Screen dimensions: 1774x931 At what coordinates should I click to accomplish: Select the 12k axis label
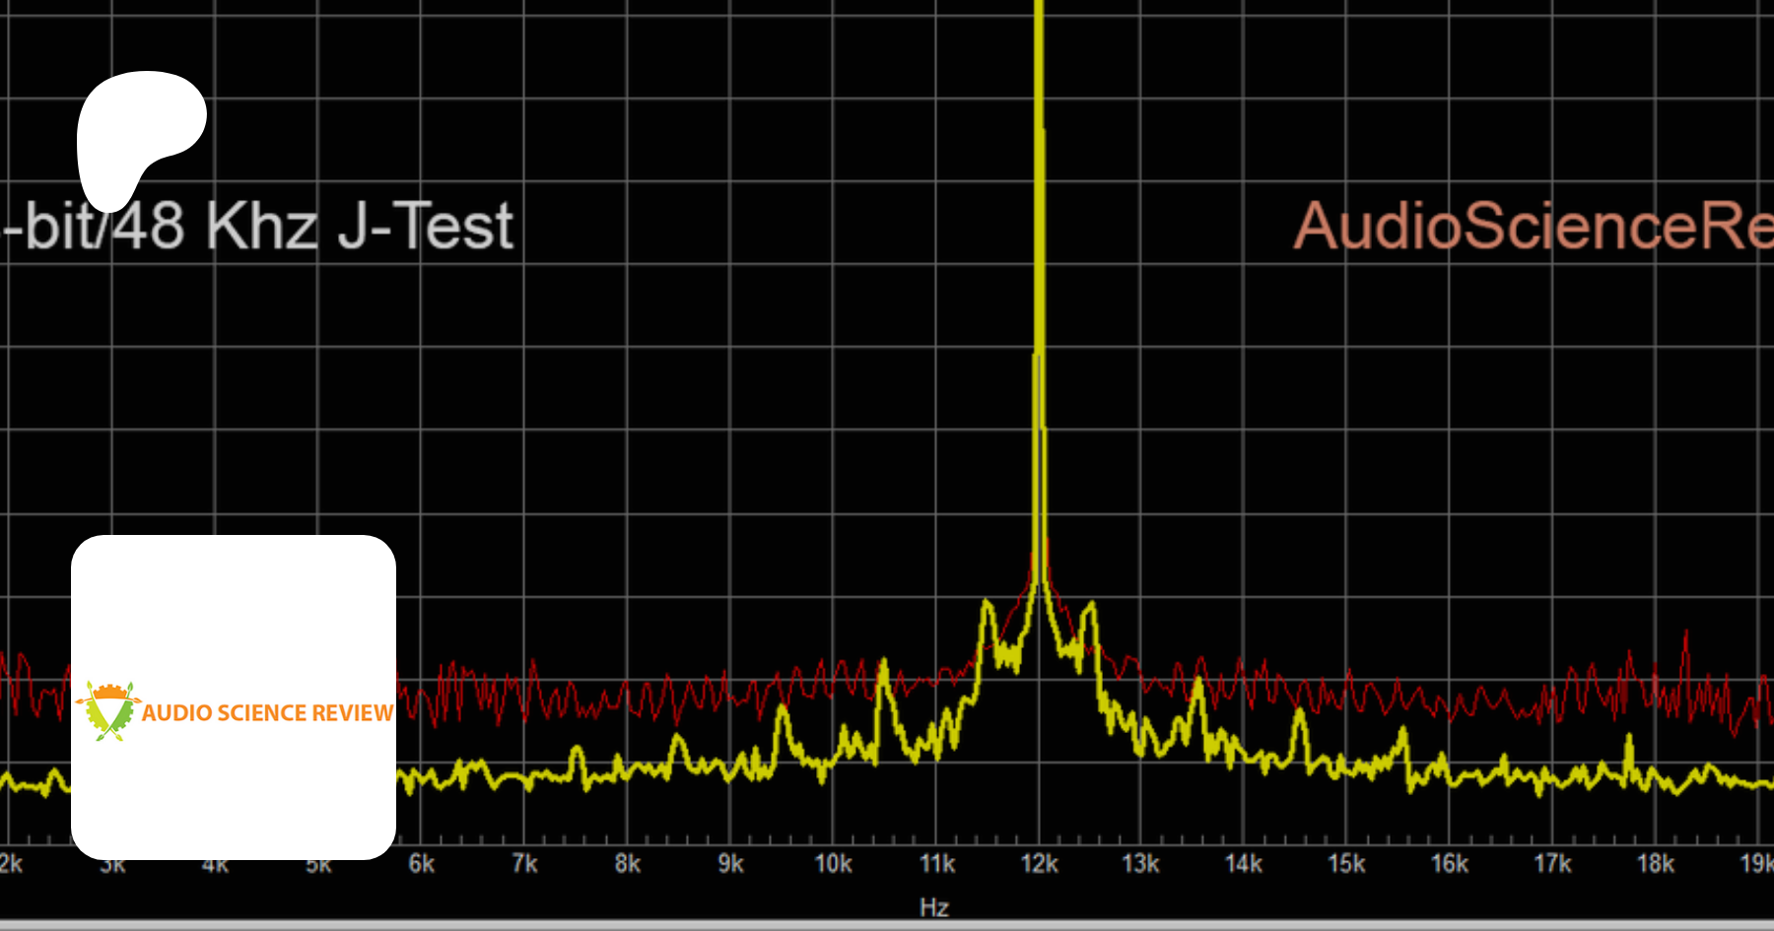1039,864
